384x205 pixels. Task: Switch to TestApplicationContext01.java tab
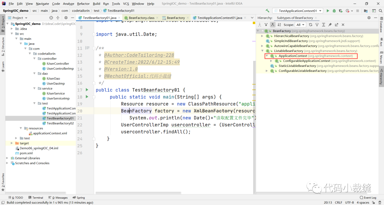[219, 18]
